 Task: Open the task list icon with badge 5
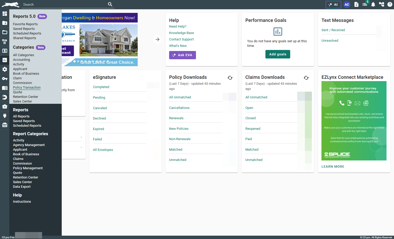click(365, 4)
